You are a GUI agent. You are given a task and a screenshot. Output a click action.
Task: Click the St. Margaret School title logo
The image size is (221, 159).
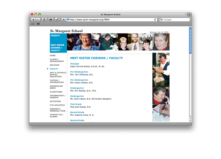66,31
